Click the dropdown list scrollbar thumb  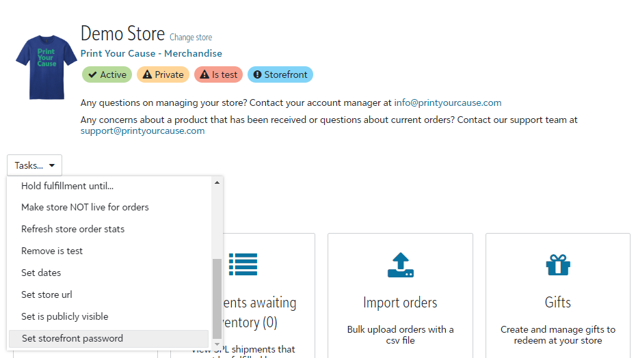pyautogui.click(x=217, y=299)
